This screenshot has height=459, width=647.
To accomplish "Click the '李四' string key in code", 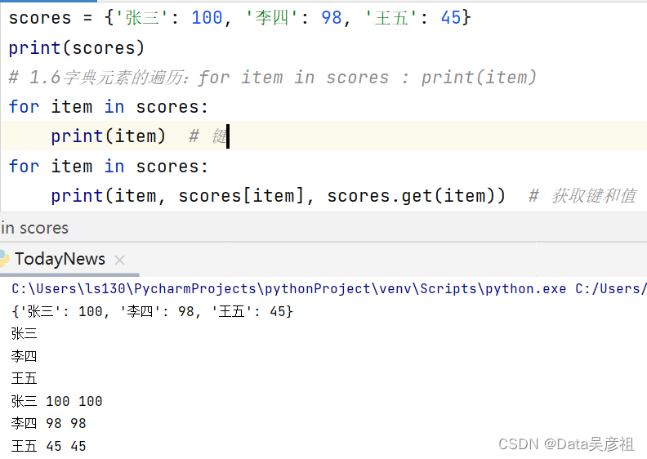I will [x=271, y=18].
